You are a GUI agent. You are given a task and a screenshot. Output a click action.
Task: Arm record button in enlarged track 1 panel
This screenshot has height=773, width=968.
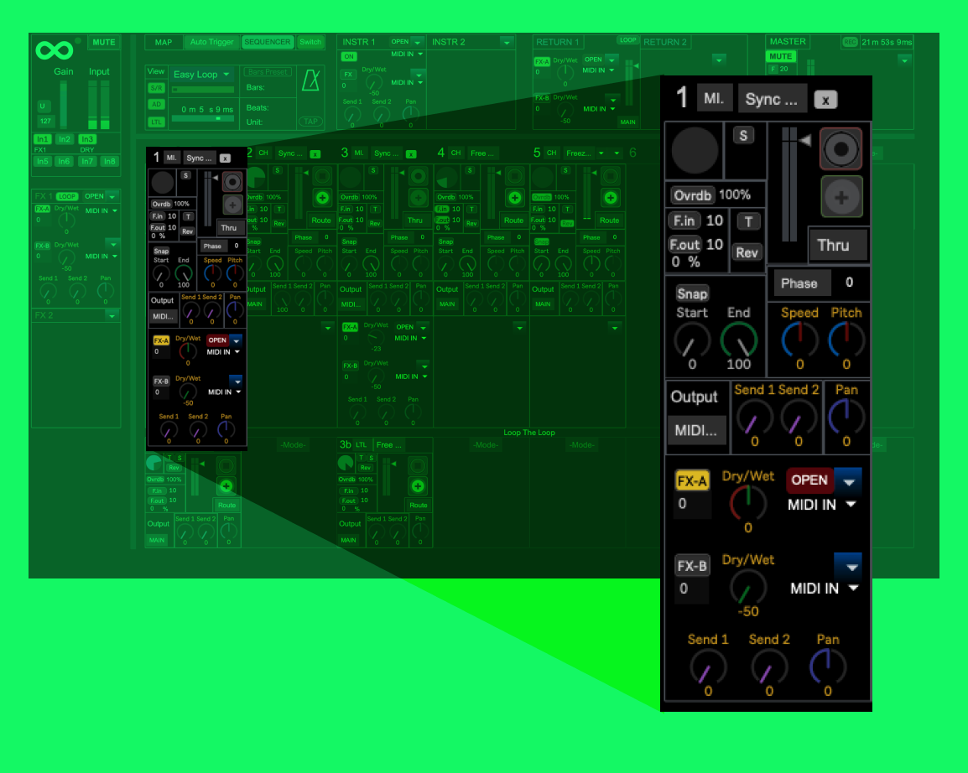840,148
